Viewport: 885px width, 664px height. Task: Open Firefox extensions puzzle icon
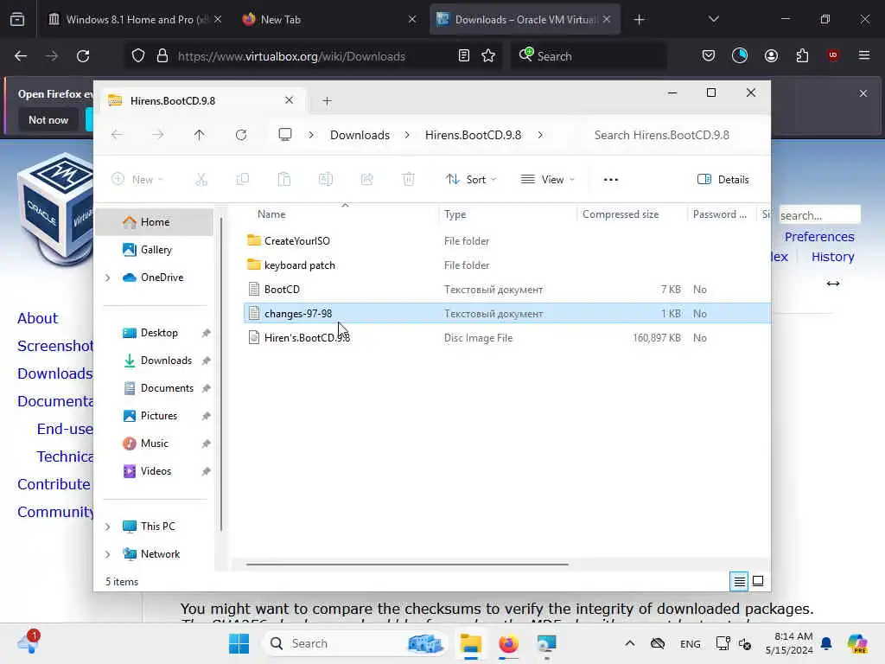click(x=802, y=55)
